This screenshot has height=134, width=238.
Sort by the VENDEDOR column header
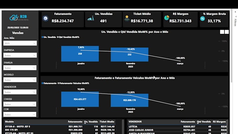coord(135,121)
